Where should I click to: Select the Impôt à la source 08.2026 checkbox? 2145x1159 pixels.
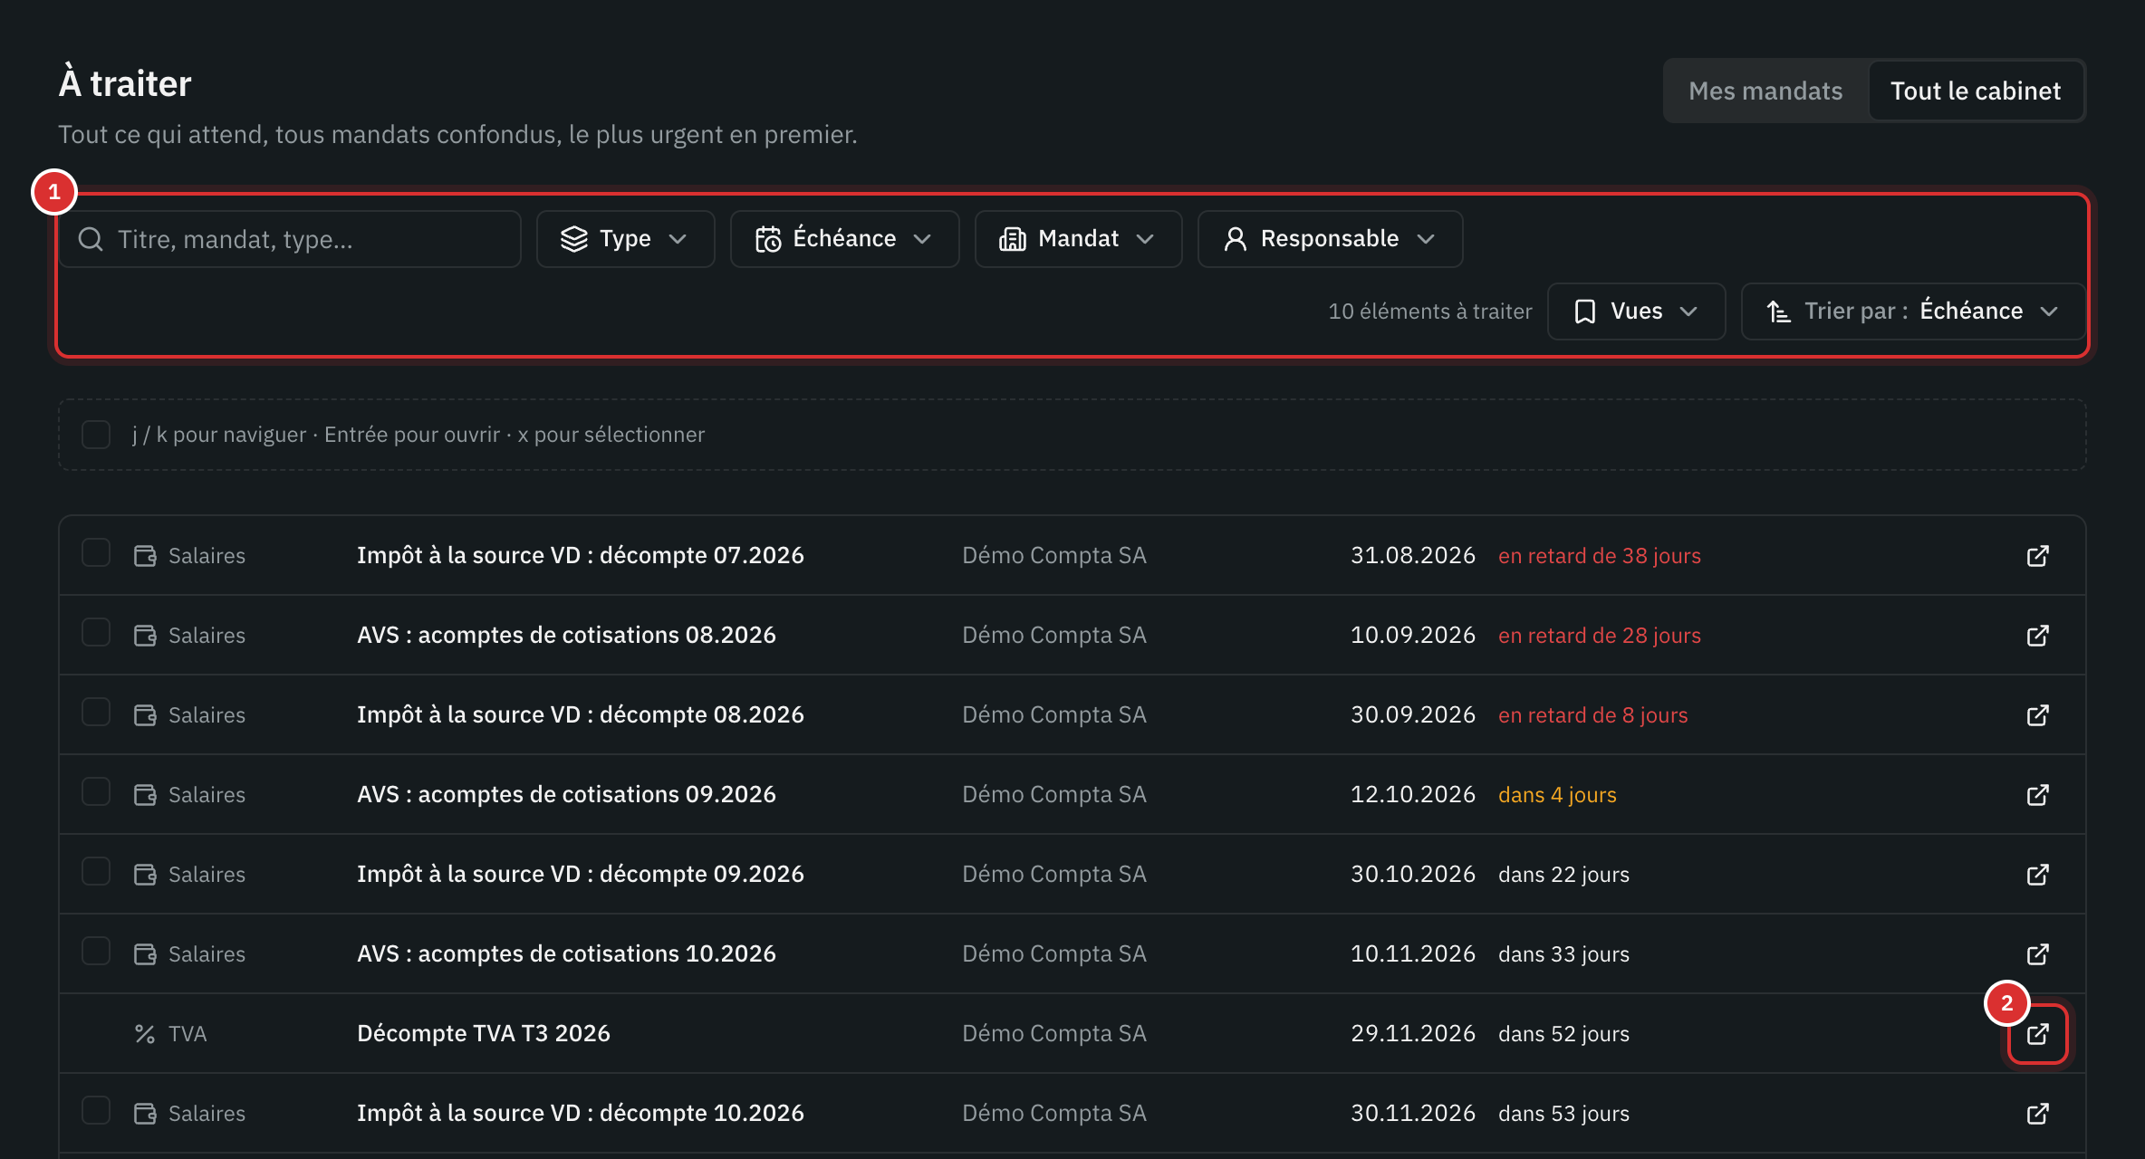click(x=96, y=712)
